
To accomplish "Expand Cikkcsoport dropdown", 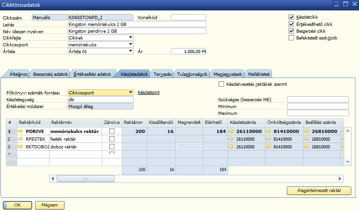I will (x=130, y=44).
